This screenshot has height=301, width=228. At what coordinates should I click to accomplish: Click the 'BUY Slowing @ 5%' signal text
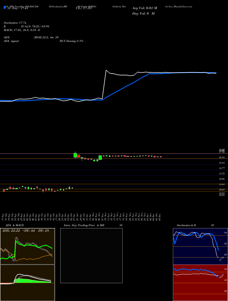(72, 41)
